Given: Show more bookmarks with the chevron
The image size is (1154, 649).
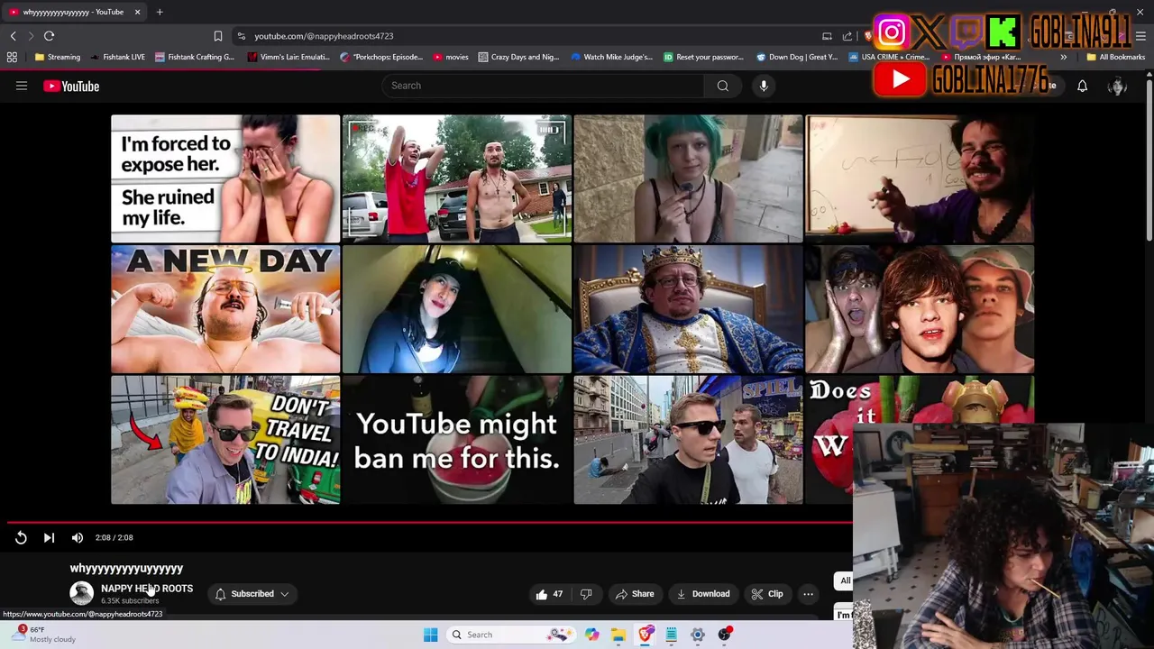Looking at the screenshot, I should coord(1063,57).
